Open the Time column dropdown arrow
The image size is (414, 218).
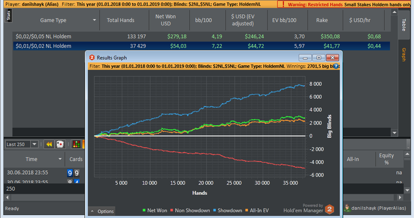(x=60, y=159)
